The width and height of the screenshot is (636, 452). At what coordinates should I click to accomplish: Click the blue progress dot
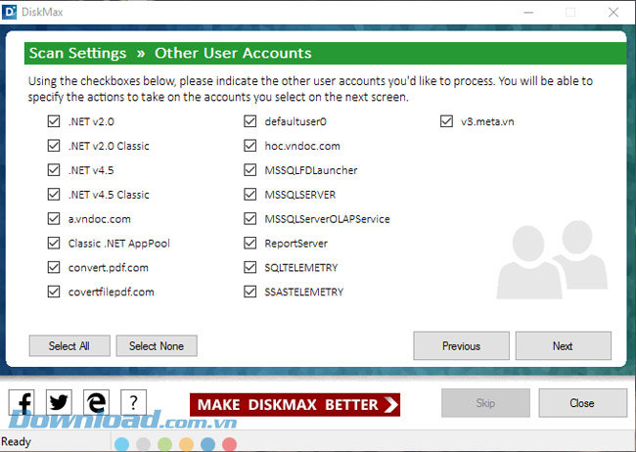[121, 445]
